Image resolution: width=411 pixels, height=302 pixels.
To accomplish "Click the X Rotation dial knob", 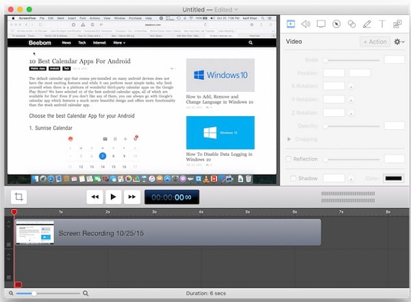I will [x=351, y=86].
